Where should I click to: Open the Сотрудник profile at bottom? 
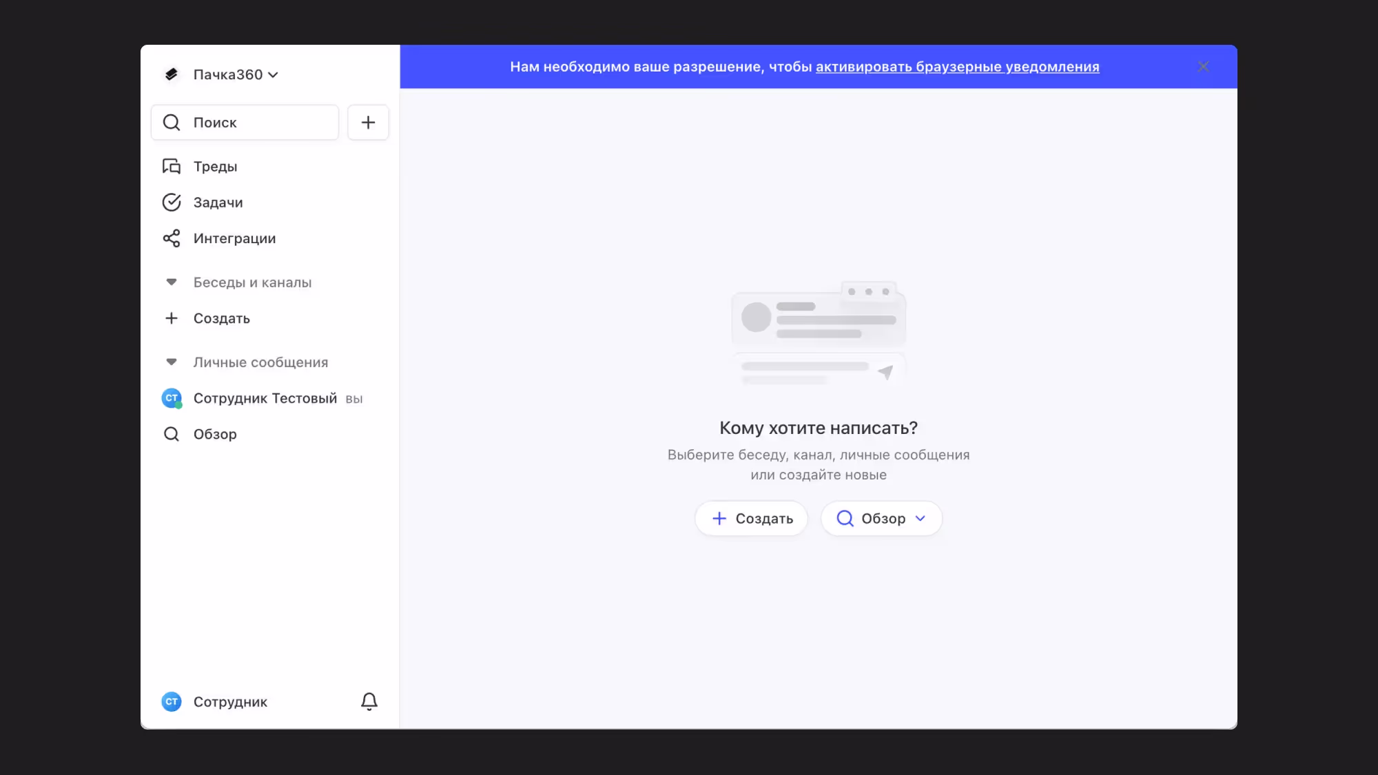(x=230, y=702)
